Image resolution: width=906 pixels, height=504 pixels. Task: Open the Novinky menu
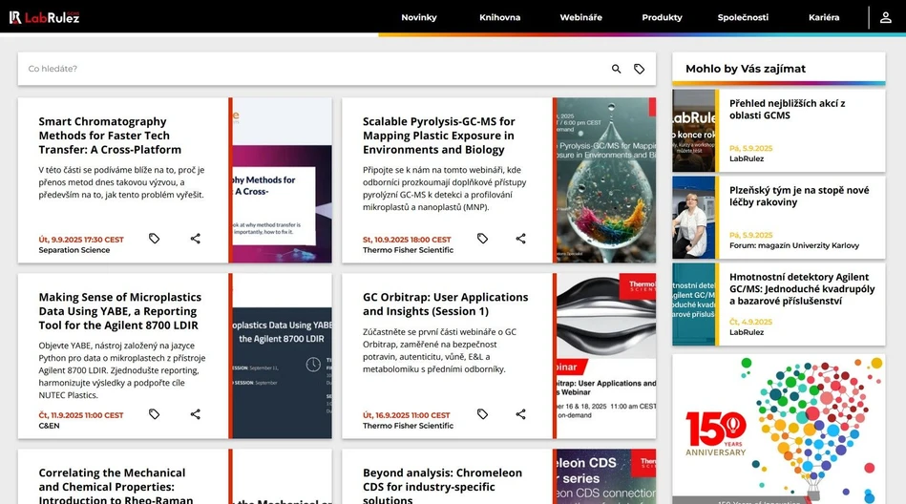pos(418,17)
